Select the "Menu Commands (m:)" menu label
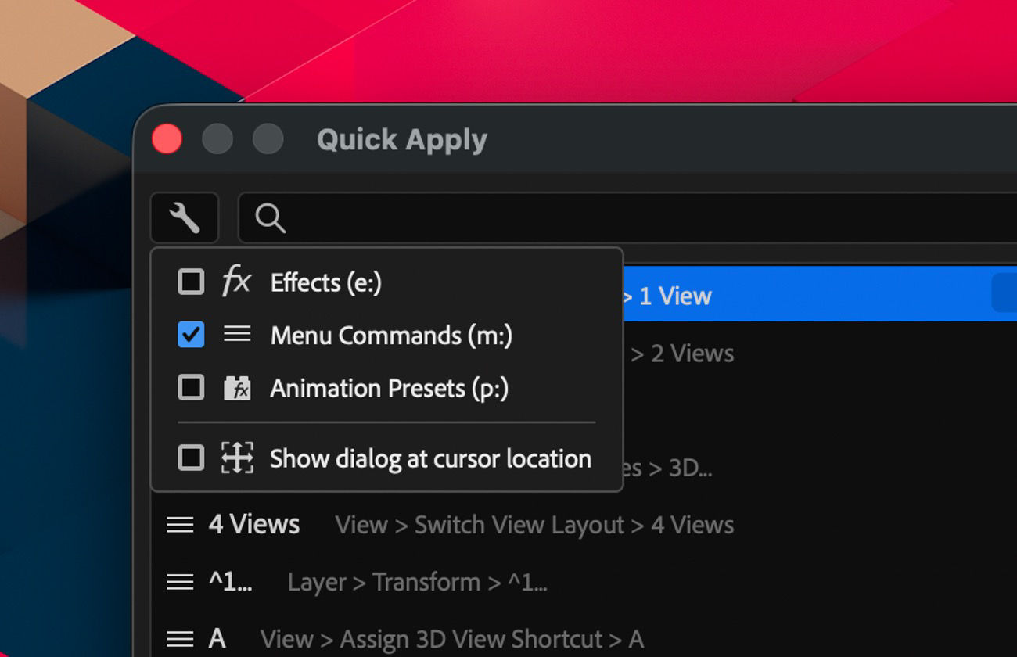 click(391, 336)
